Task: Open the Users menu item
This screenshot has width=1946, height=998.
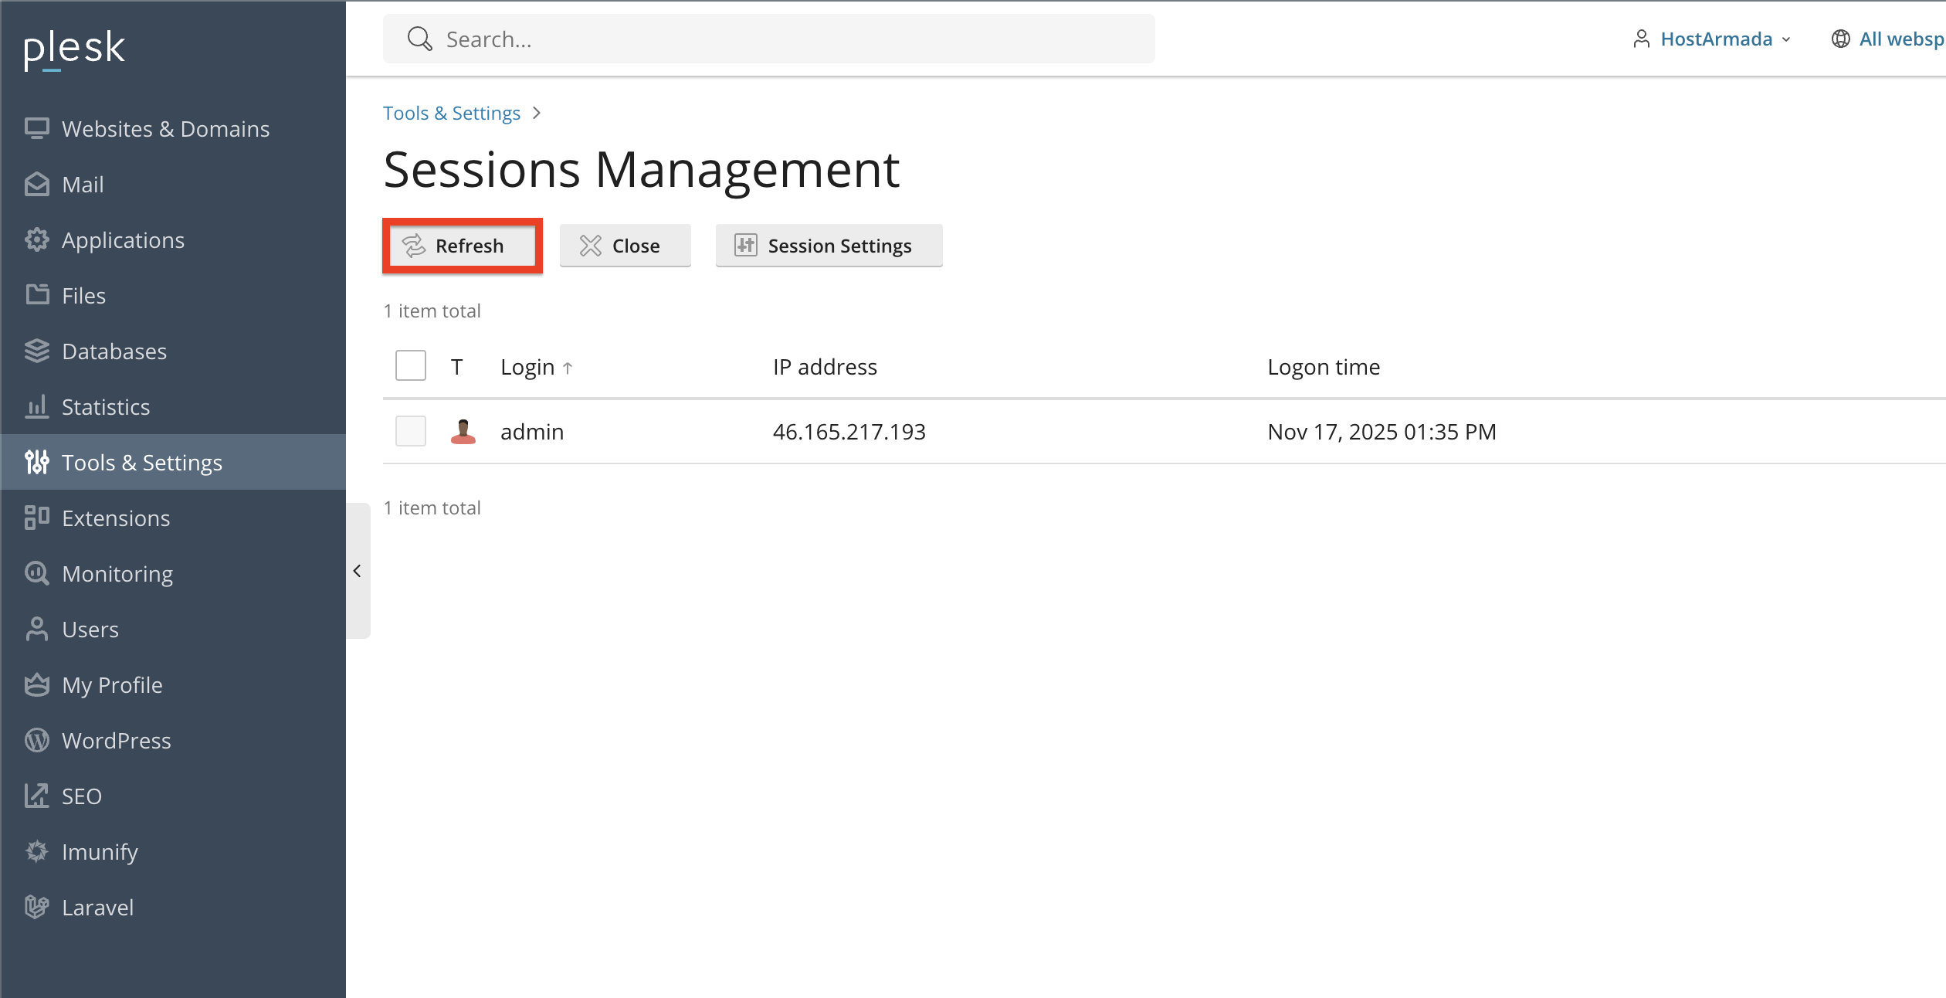Action: click(90, 629)
